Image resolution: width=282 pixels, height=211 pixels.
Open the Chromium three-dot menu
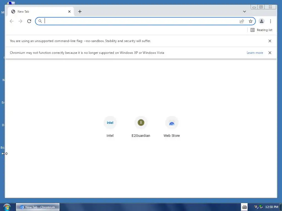[270, 21]
